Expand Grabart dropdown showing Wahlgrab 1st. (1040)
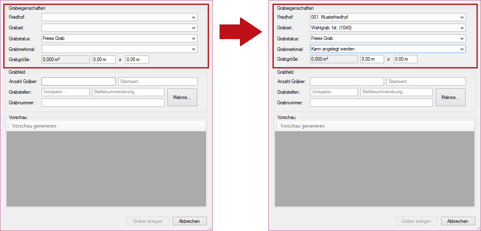Viewport: 481px width, 231px height. tap(387, 28)
